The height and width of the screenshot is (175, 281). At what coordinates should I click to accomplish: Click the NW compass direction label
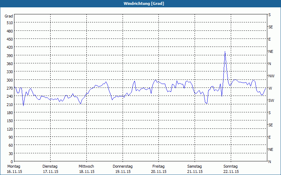(271, 76)
